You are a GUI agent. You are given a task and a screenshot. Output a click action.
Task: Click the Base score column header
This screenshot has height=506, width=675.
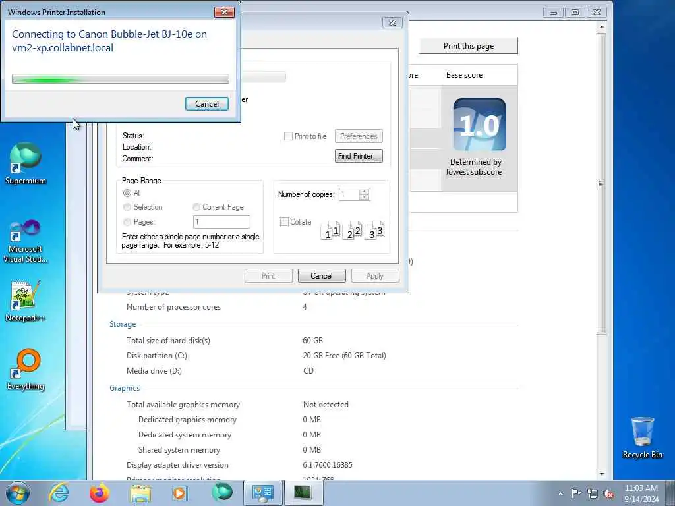point(464,75)
